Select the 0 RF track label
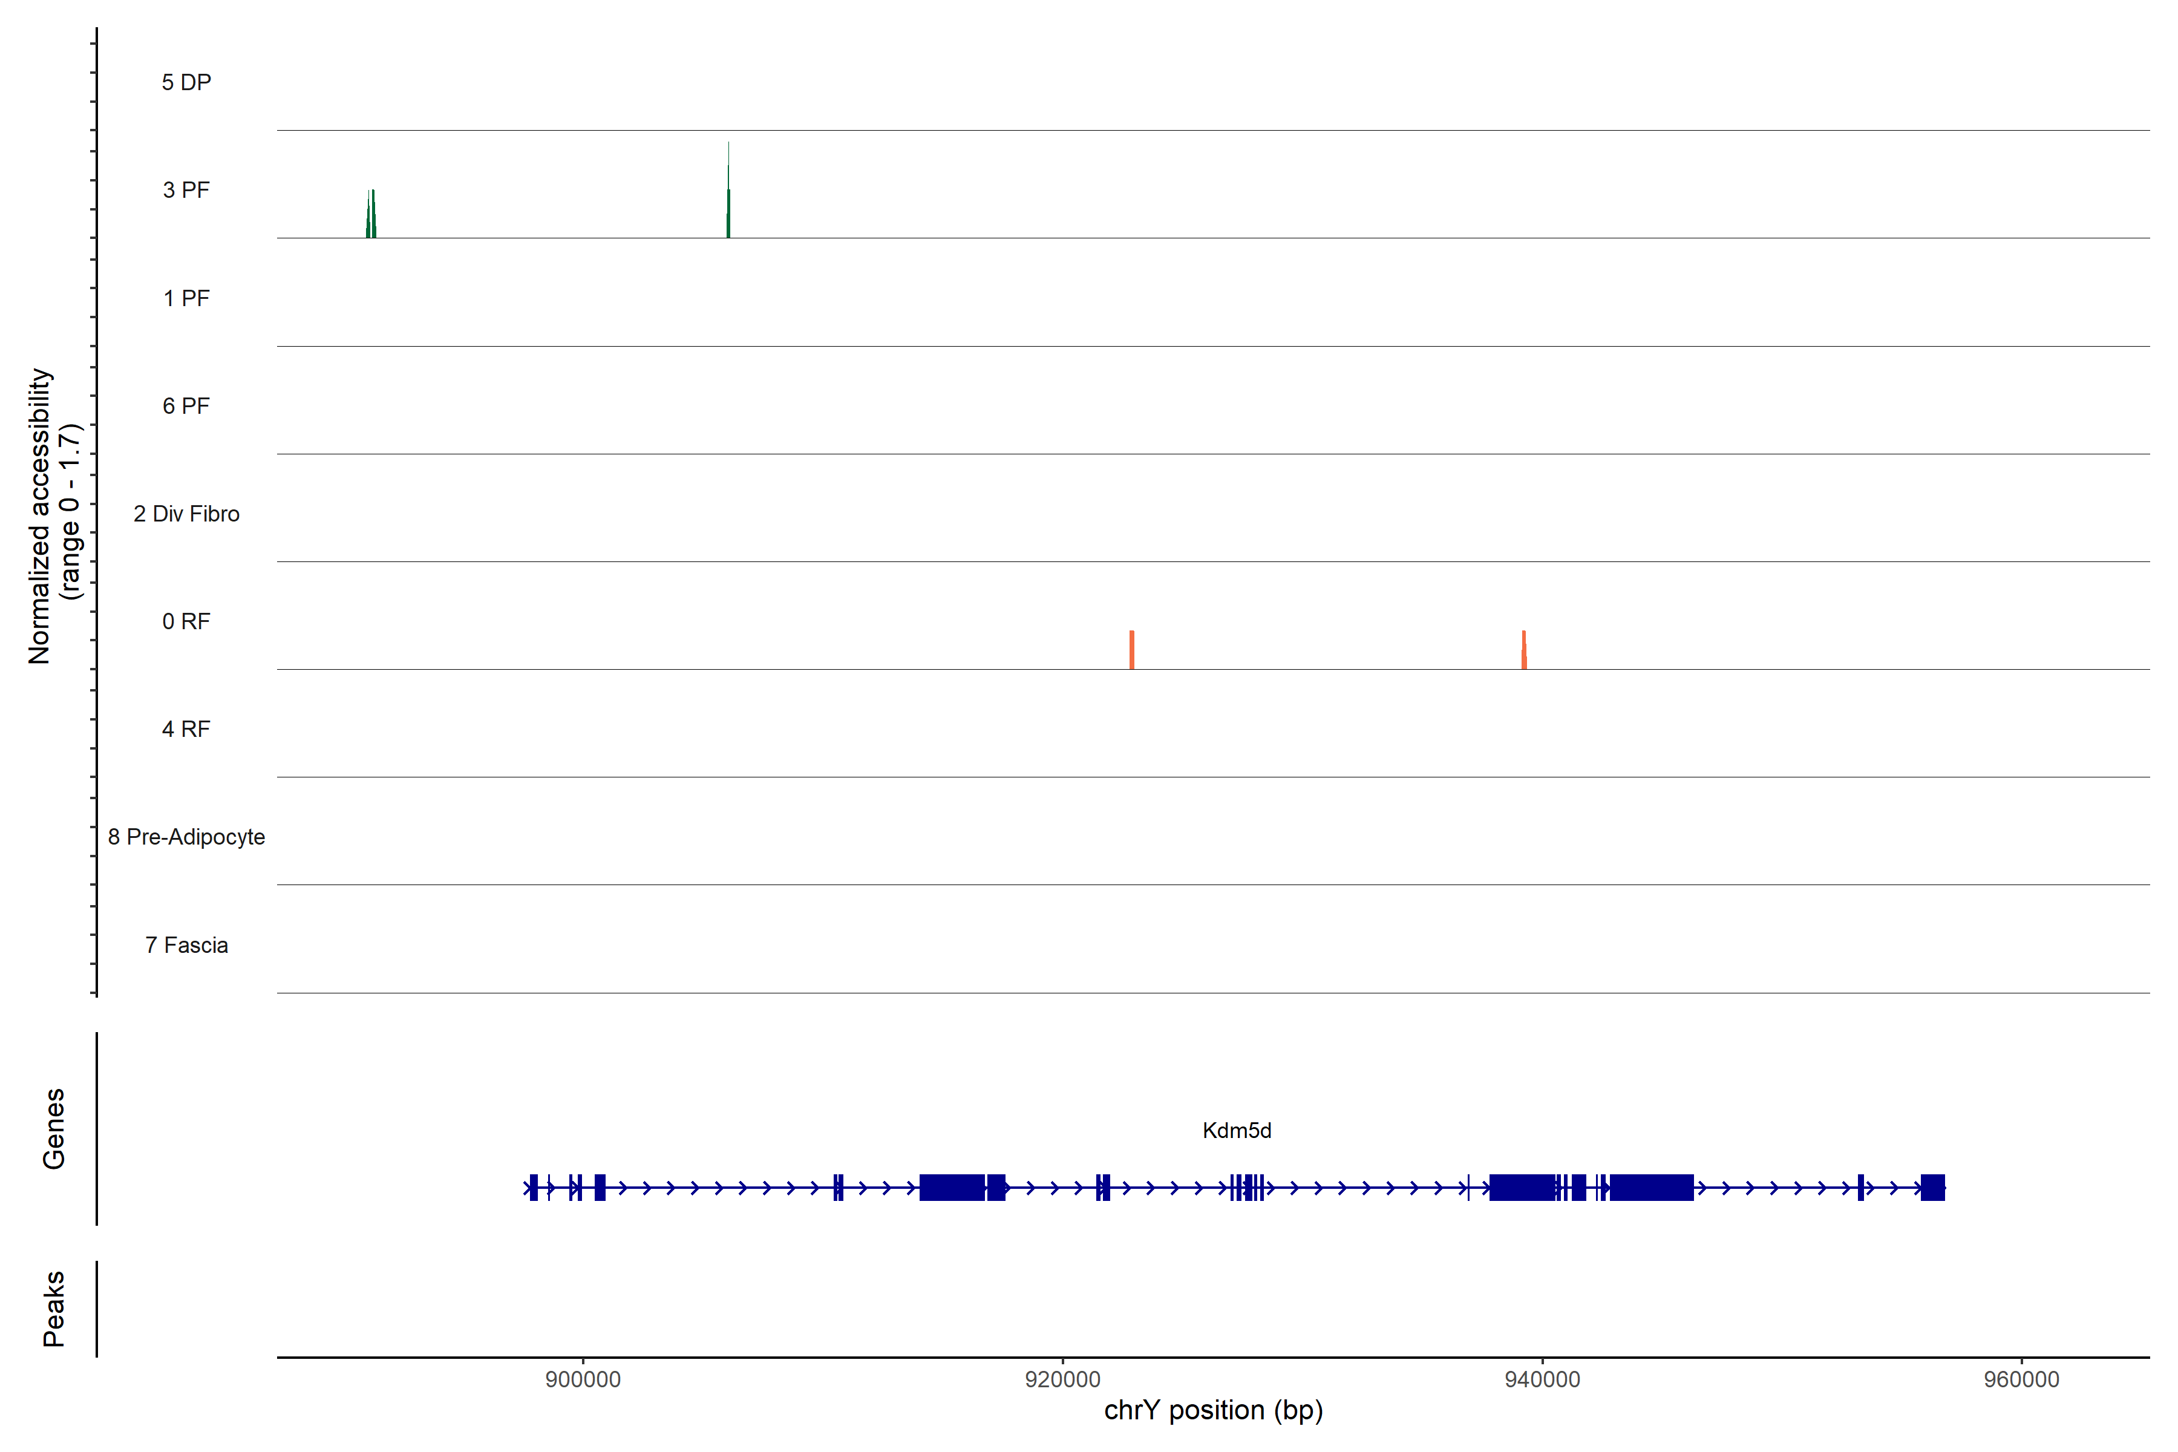The image size is (2178, 1452). 186,621
